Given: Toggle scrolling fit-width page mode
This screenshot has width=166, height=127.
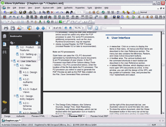Looking at the screenshot, I should [x=90, y=28].
